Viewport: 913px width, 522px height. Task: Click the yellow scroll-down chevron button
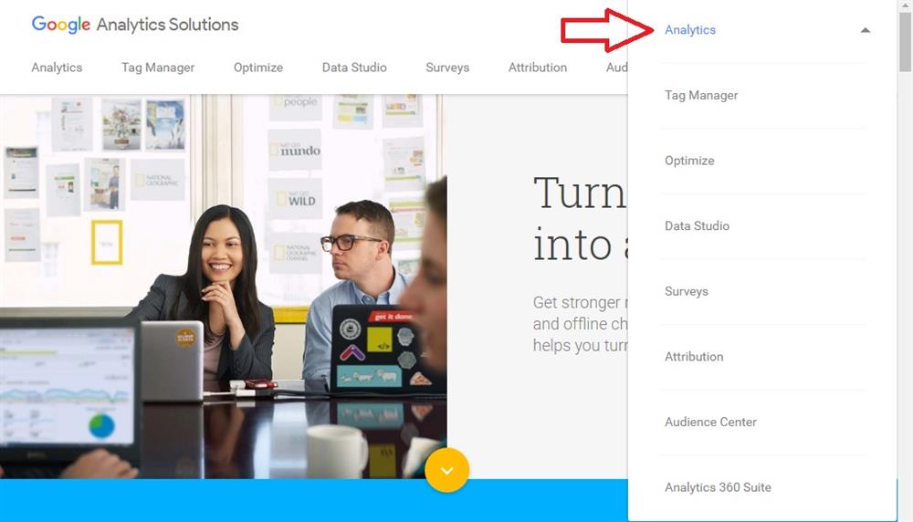[x=446, y=470]
